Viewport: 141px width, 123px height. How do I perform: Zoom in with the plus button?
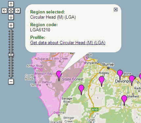point(11,26)
